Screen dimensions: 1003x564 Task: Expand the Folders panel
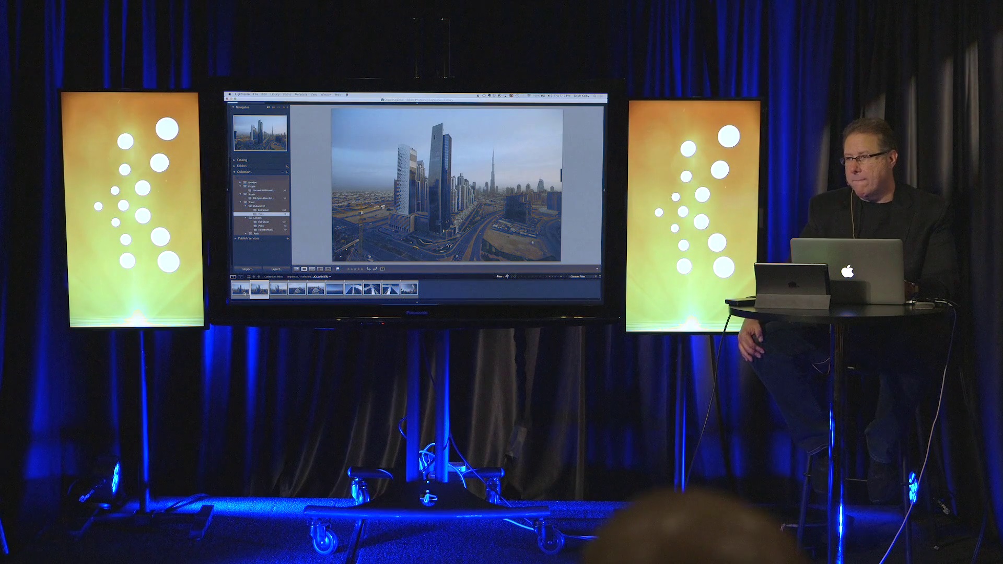pyautogui.click(x=234, y=166)
